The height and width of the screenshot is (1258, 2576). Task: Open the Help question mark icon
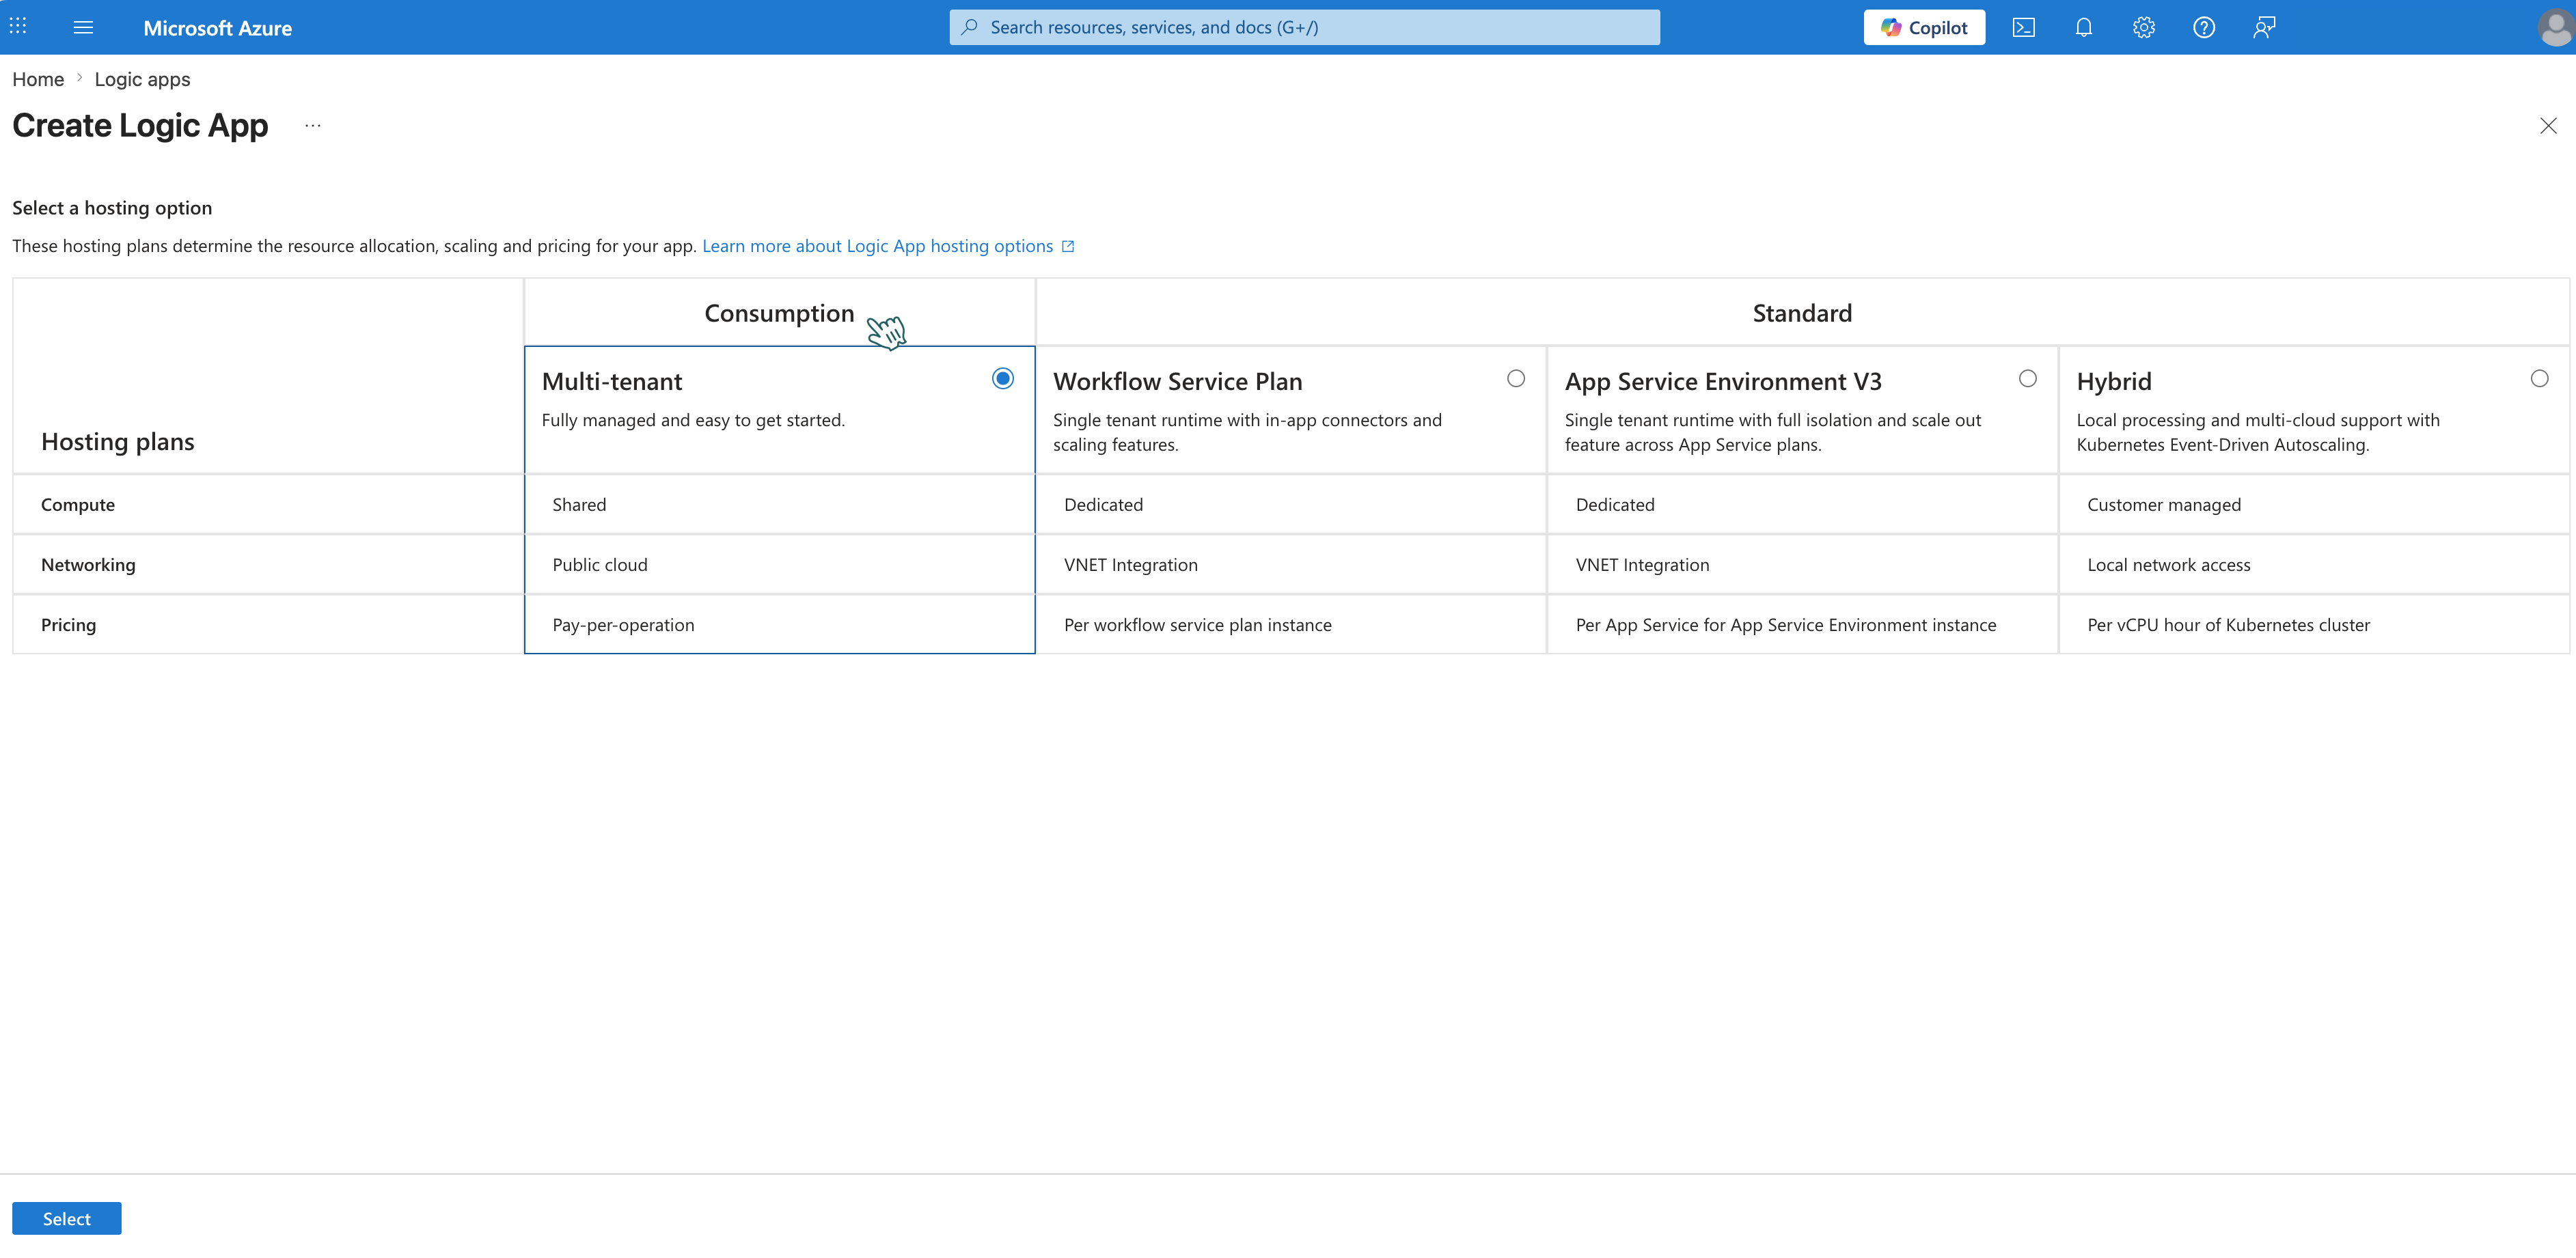tap(2204, 27)
